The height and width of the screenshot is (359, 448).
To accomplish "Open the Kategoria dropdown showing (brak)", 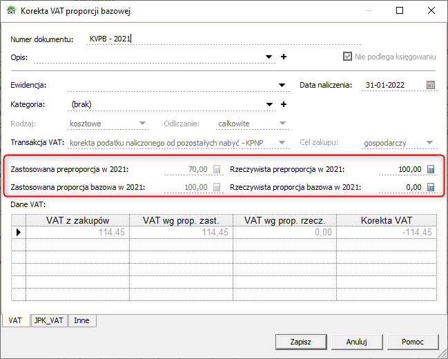I will (x=269, y=105).
